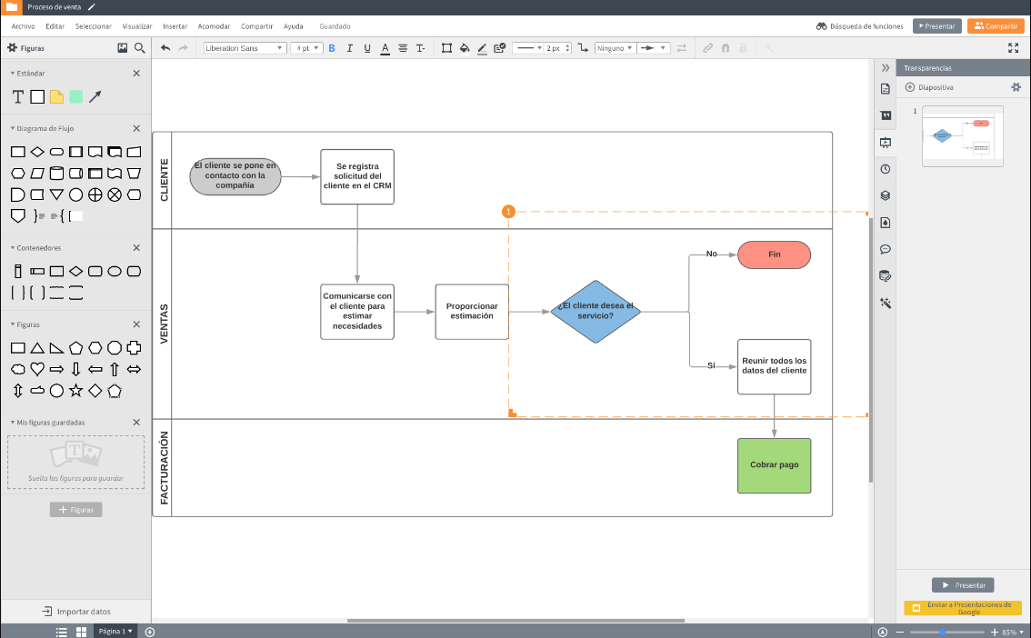Viewport: 1031px width, 638px height.
Task: Toggle bold text formatting
Action: (331, 48)
